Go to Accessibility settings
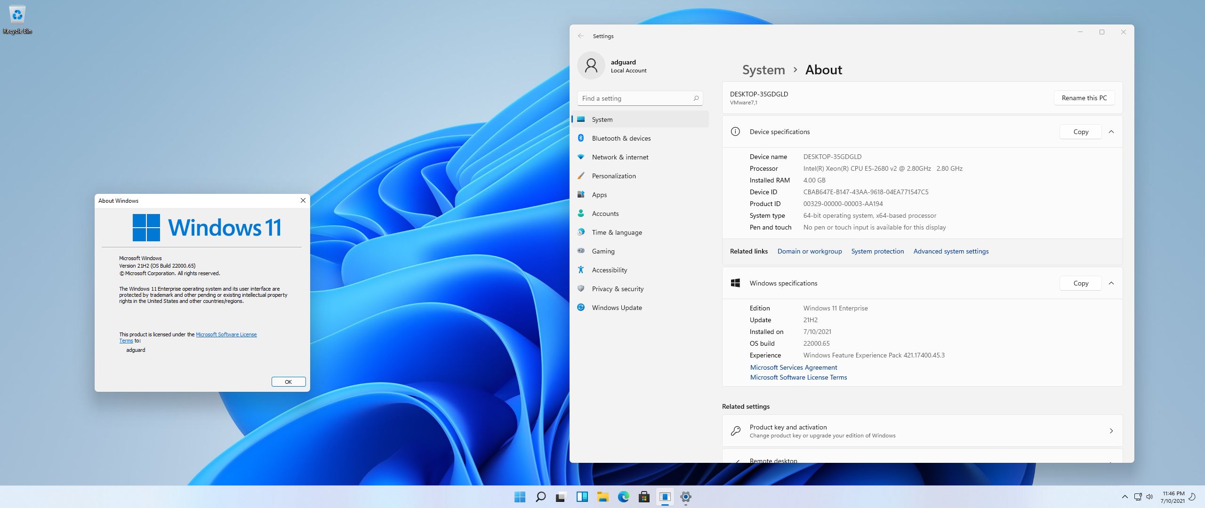The height and width of the screenshot is (508, 1205). [x=609, y=270]
